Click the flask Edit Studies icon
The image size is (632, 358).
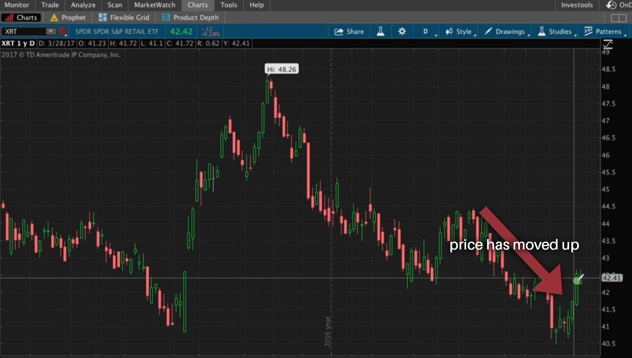(380, 31)
